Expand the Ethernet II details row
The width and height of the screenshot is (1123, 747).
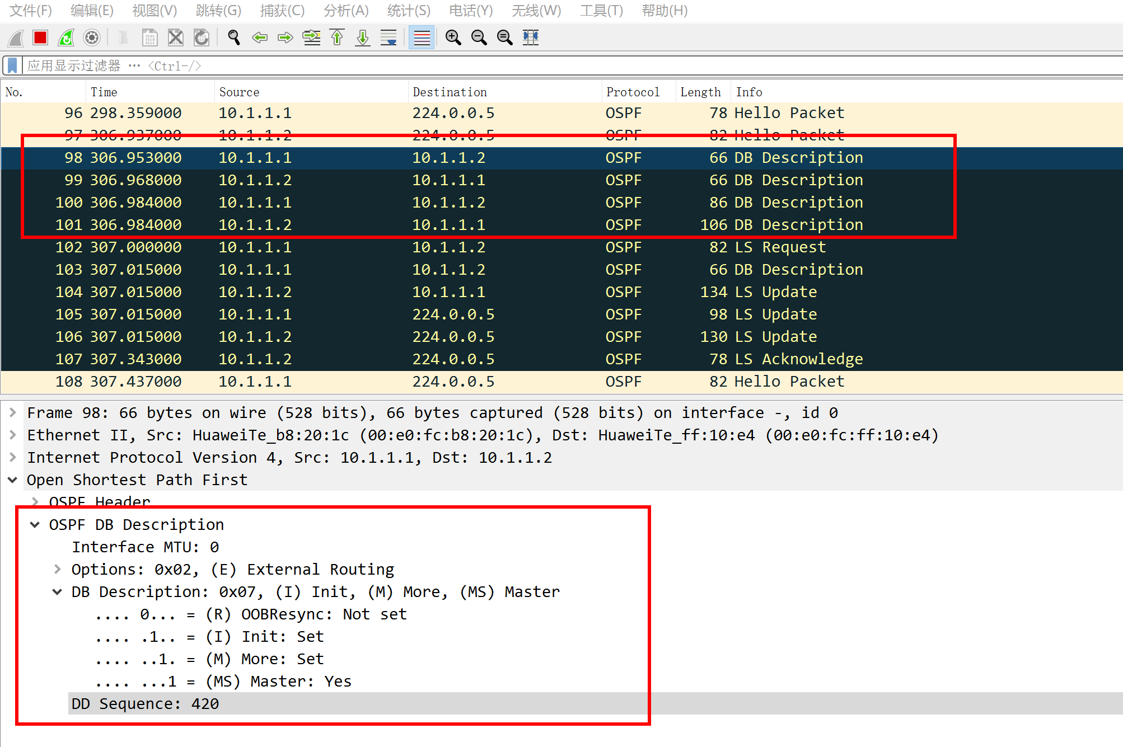13,435
